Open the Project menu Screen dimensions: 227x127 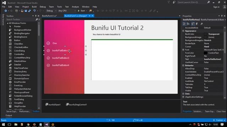pyautogui.click(x=26, y=7)
